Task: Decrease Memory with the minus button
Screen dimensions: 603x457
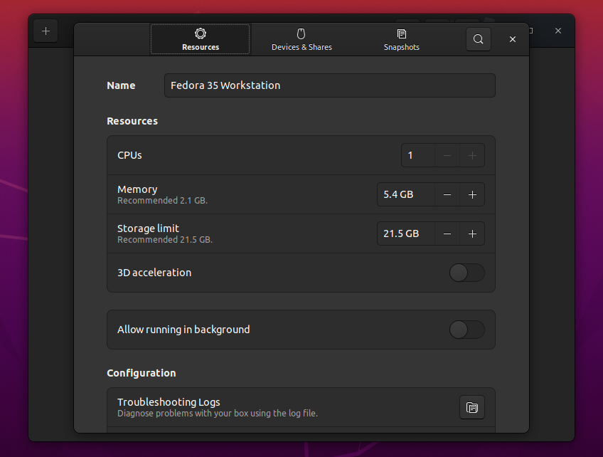Action: [447, 194]
